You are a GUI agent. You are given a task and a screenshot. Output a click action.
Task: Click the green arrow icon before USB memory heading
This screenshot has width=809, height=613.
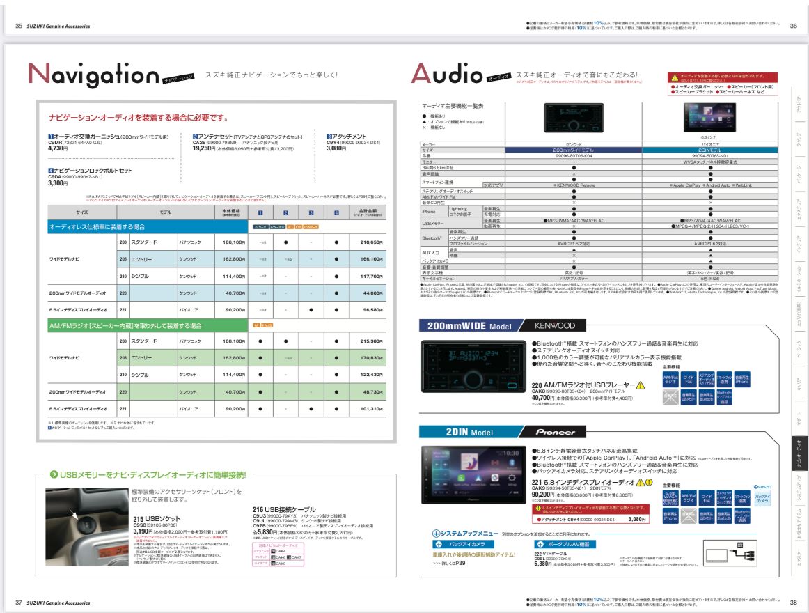(x=53, y=474)
